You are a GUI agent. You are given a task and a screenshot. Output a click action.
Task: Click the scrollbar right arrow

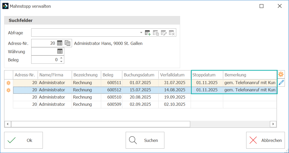[x=273, y=124]
